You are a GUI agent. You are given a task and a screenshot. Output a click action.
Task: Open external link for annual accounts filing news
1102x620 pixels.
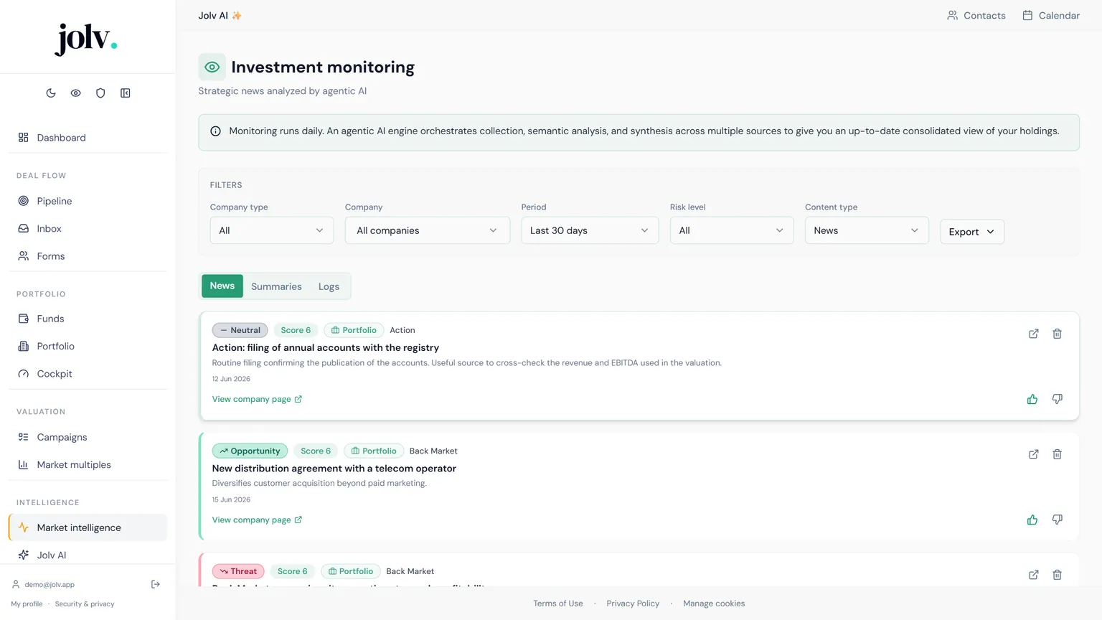click(1034, 334)
